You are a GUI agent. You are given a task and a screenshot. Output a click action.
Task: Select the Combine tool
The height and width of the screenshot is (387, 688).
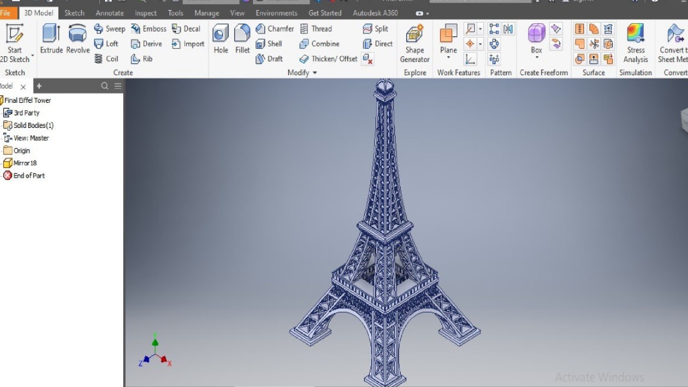(x=319, y=44)
